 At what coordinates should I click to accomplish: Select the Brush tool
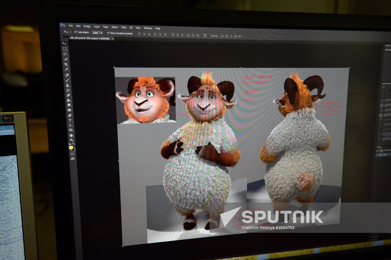[x=67, y=80]
